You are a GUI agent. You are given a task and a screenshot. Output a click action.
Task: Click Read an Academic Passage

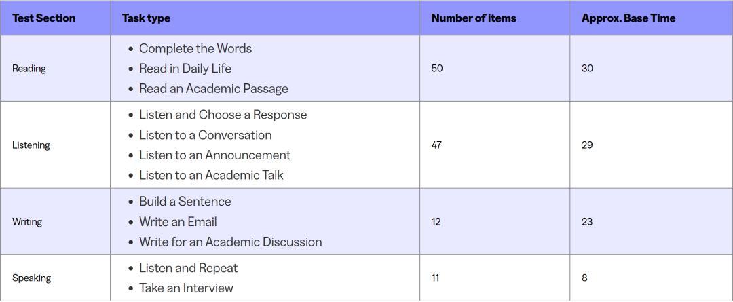click(214, 89)
